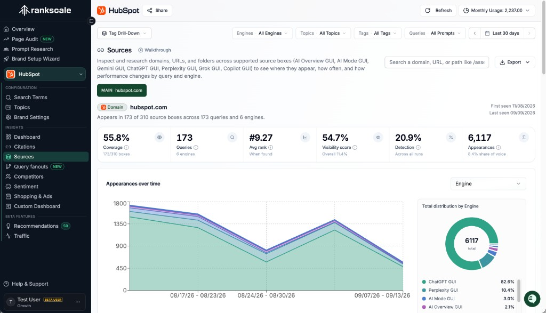The image size is (546, 313).
Task: Show info tooltip for Detection
Action: [x=418, y=148]
